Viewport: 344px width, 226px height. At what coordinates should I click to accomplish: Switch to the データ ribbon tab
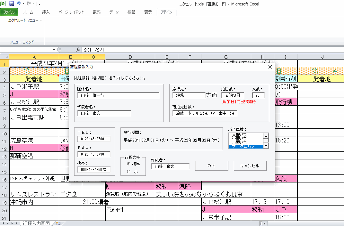point(114,12)
